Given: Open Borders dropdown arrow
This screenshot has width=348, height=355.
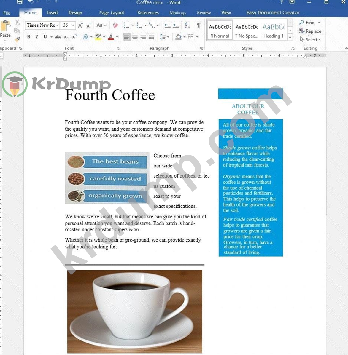Looking at the screenshot, I should 197,37.
